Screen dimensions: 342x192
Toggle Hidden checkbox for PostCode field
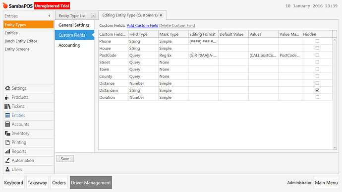pyautogui.click(x=317, y=55)
